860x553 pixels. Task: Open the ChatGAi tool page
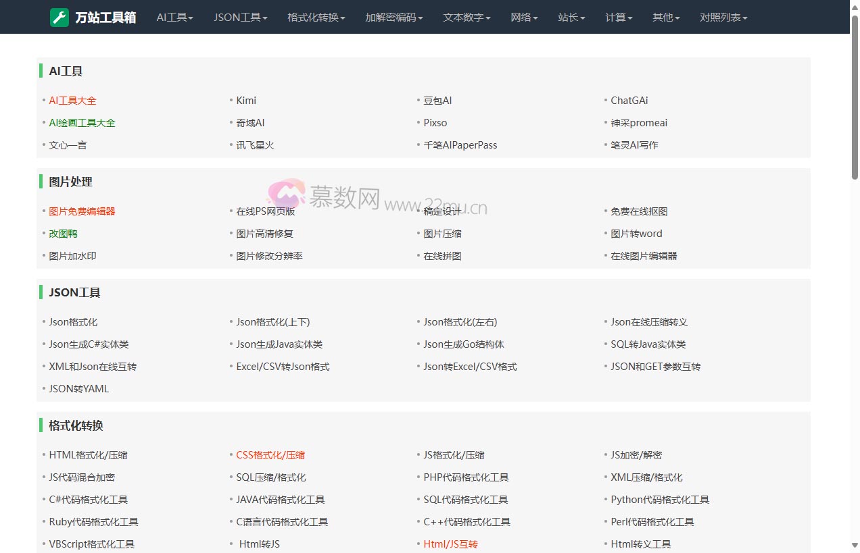point(629,100)
